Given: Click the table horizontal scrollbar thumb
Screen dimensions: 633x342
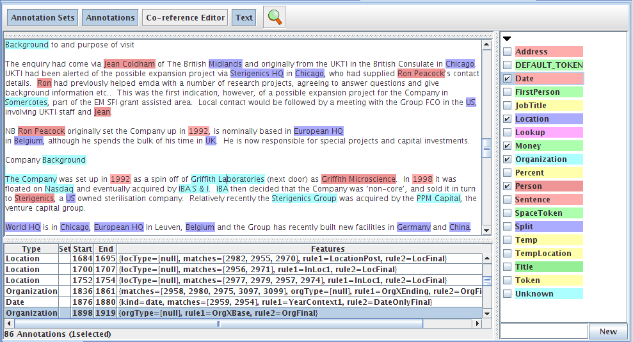Looking at the screenshot, I should (218, 323).
